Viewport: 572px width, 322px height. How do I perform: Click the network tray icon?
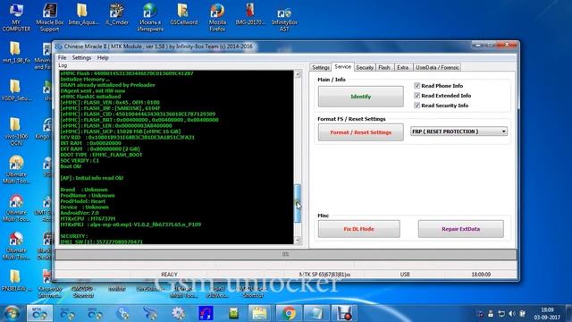501,314
